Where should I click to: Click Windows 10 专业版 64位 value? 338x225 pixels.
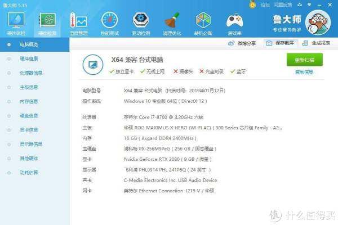tap(165, 101)
